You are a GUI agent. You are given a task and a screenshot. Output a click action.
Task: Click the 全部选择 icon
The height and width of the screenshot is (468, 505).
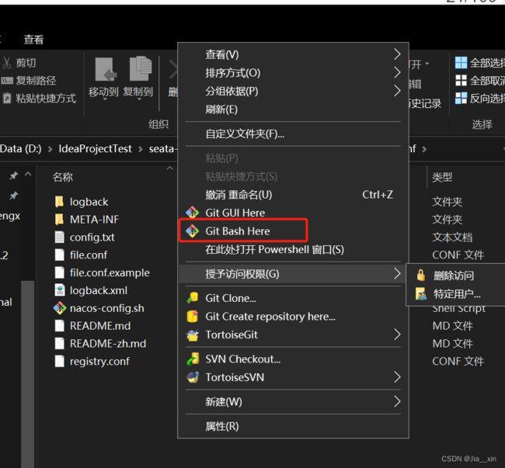click(461, 63)
